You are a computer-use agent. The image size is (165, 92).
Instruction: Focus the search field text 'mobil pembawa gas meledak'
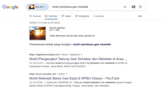(70, 7)
